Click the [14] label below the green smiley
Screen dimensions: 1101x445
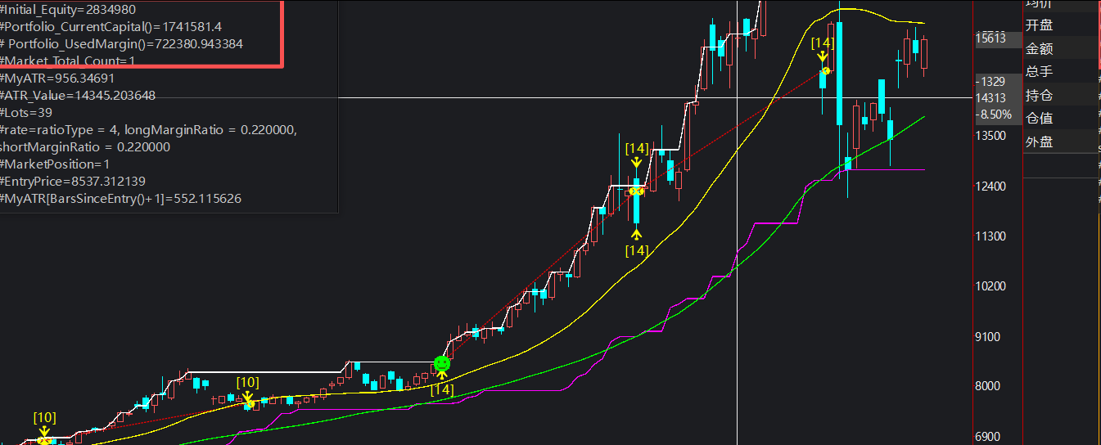(442, 390)
